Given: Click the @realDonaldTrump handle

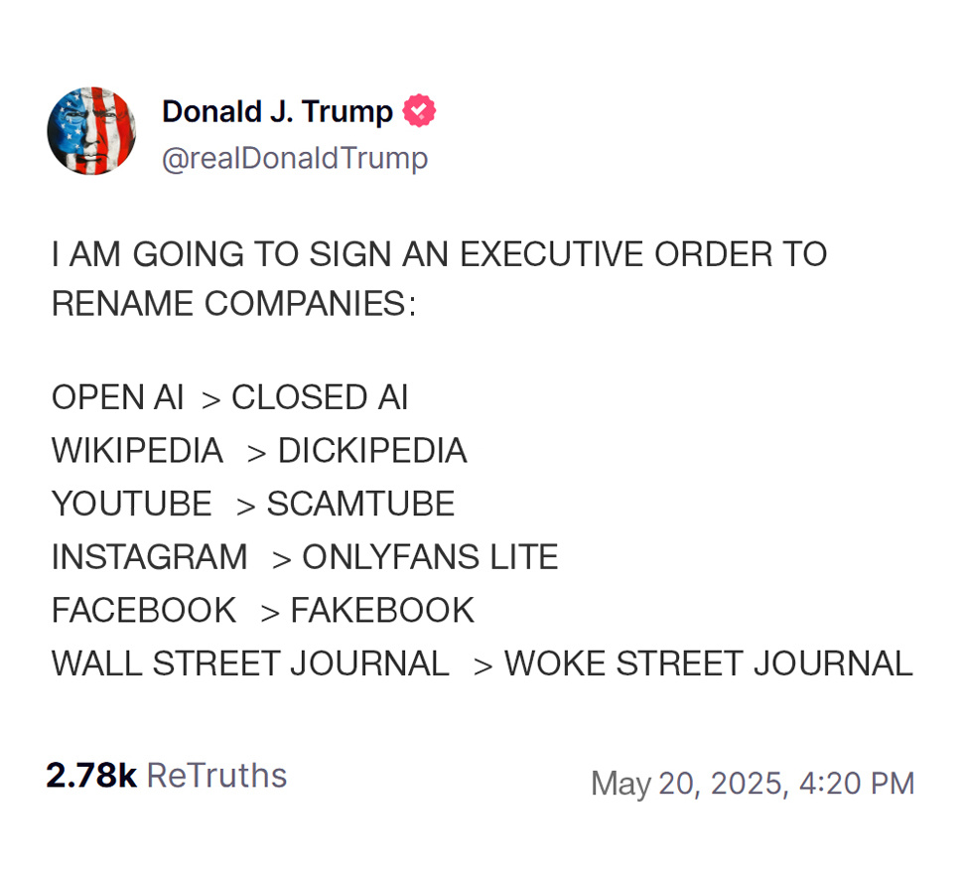Looking at the screenshot, I should pyautogui.click(x=295, y=159).
